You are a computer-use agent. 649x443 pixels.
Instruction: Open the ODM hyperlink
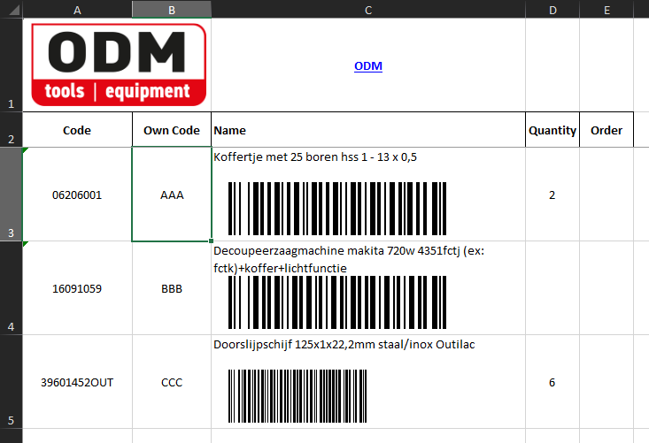(368, 66)
